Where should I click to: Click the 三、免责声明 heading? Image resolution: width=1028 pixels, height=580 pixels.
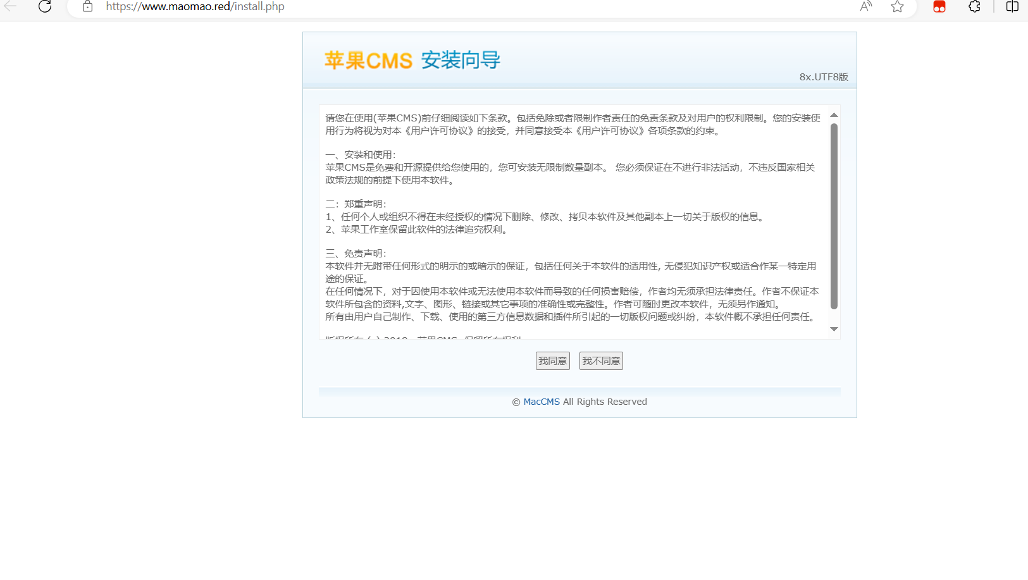(x=356, y=253)
